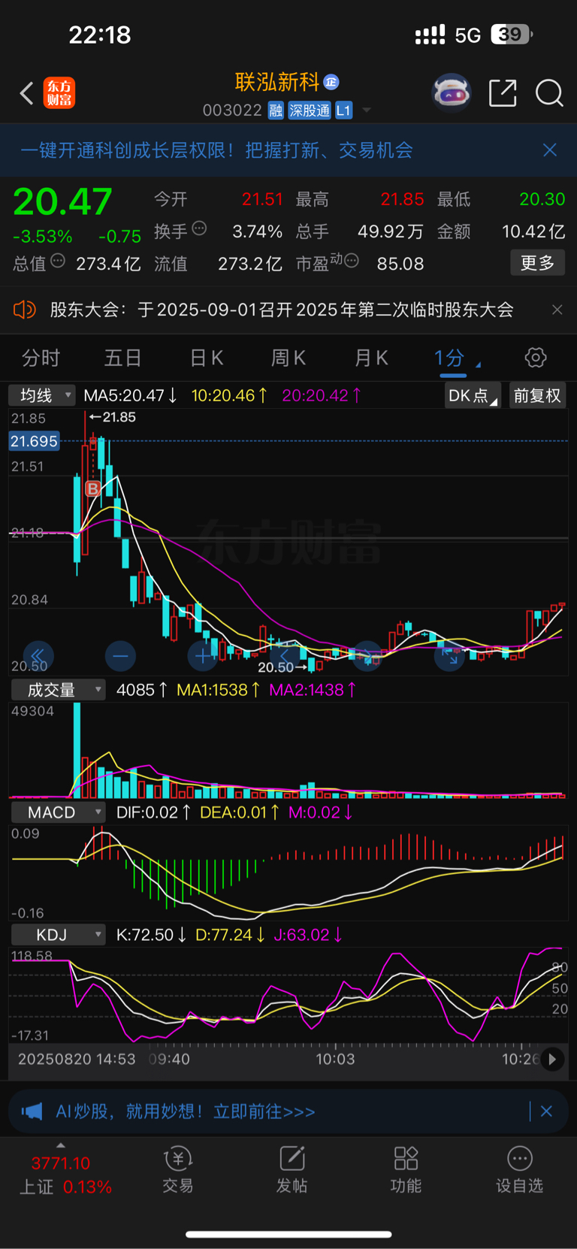Close the AI炒股 banner
The height and width of the screenshot is (1249, 577).
tap(546, 1111)
